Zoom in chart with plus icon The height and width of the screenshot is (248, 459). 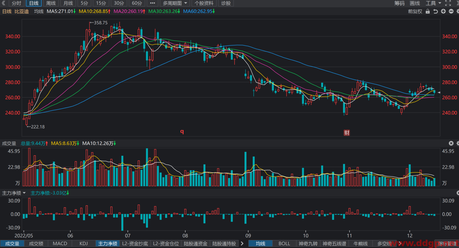point(443,11)
